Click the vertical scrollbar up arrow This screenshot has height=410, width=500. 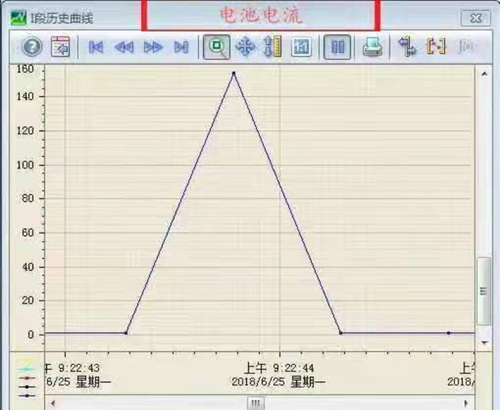pos(484,74)
